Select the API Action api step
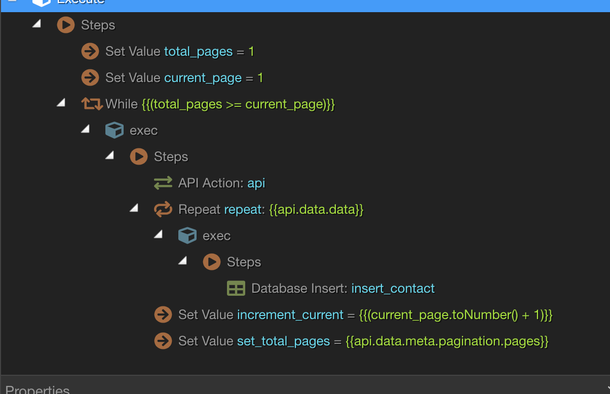Image resolution: width=610 pixels, height=394 pixels. 221,183
